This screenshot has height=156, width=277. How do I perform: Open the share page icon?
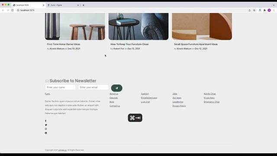point(250,10)
